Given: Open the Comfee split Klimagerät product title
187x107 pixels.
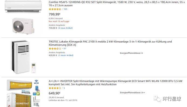Looking at the screenshot, I should [x=117, y=4].
